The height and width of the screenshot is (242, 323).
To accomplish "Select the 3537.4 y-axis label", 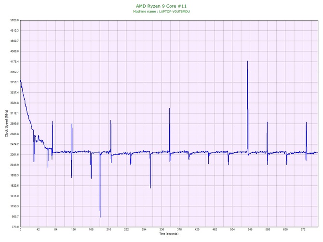I will pyautogui.click(x=14, y=92).
